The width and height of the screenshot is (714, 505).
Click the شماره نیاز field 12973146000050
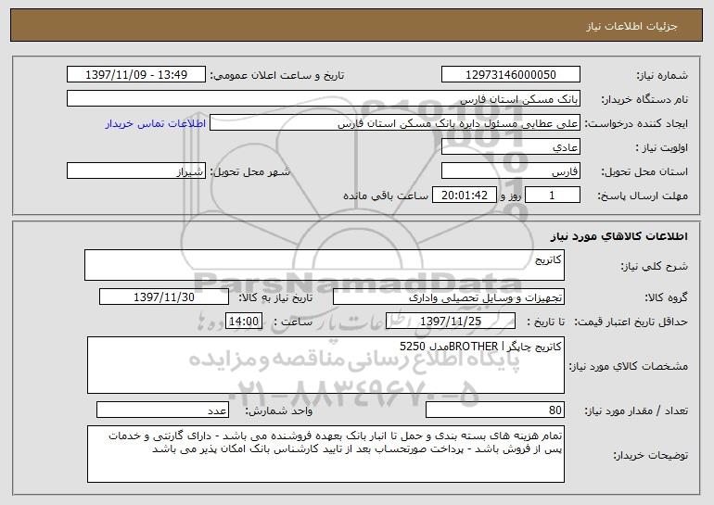coord(510,75)
